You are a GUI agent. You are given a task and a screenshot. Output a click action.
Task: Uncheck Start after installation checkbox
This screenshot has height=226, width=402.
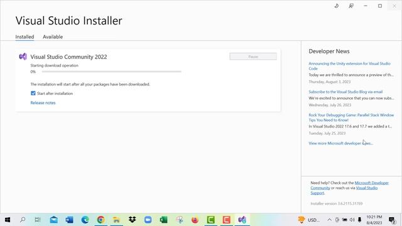coord(33,94)
